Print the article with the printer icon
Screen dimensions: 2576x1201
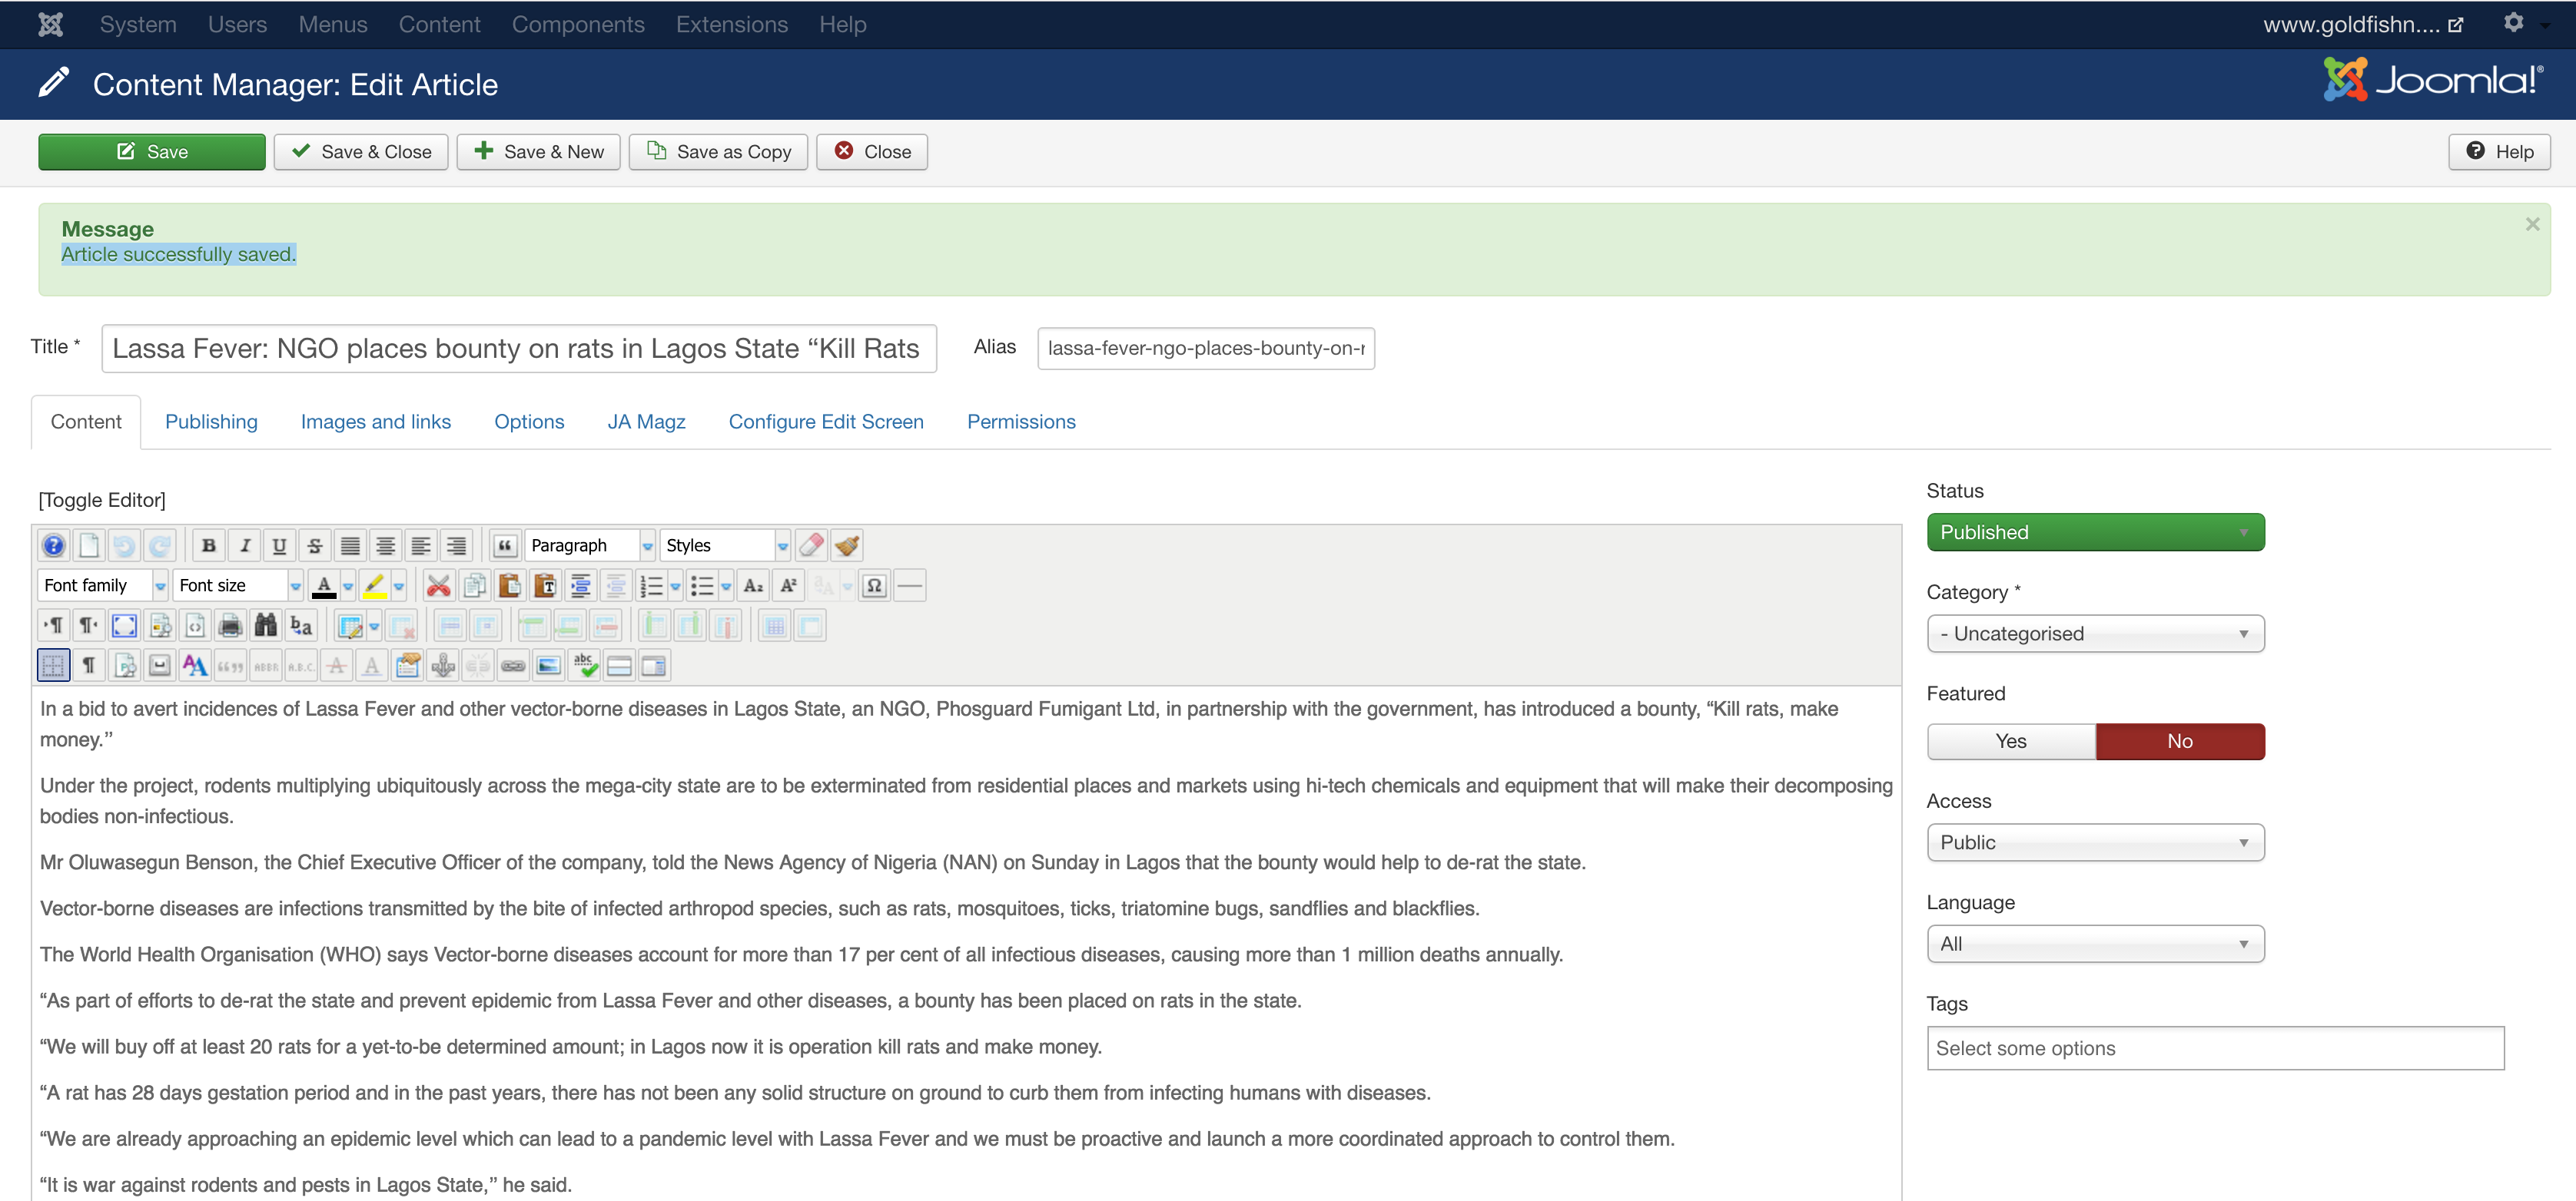[230, 626]
